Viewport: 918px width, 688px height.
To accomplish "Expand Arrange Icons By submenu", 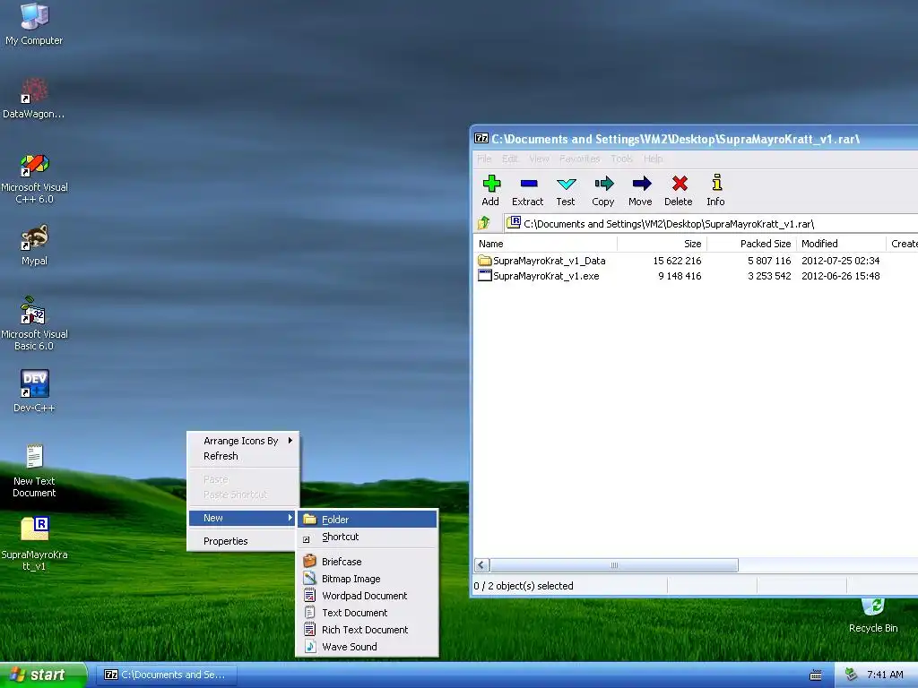I will click(242, 441).
